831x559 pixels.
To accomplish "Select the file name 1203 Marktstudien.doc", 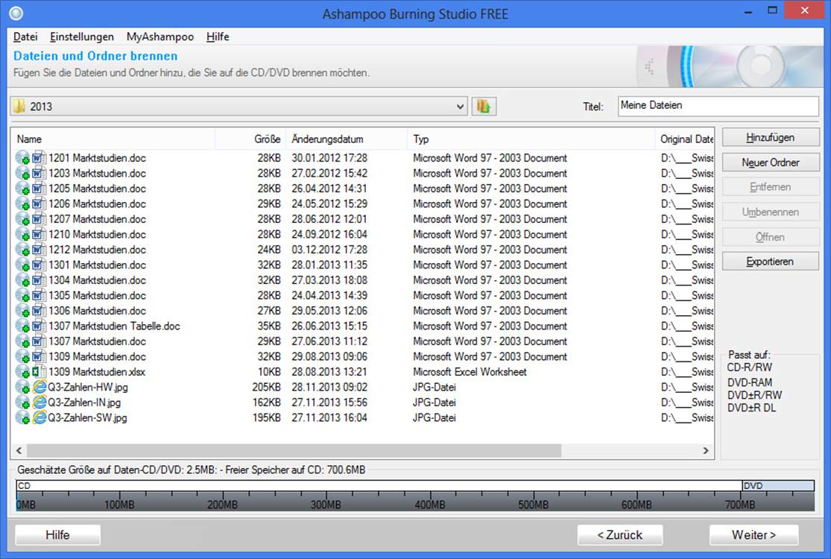I will (x=97, y=173).
